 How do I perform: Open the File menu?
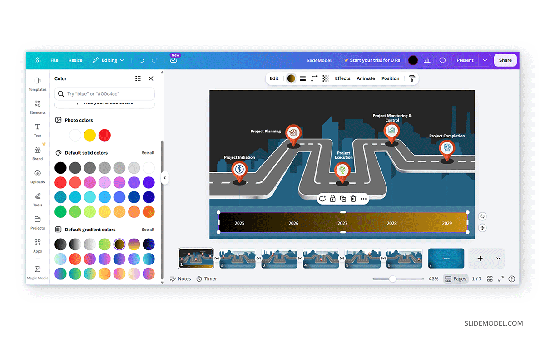tap(54, 60)
